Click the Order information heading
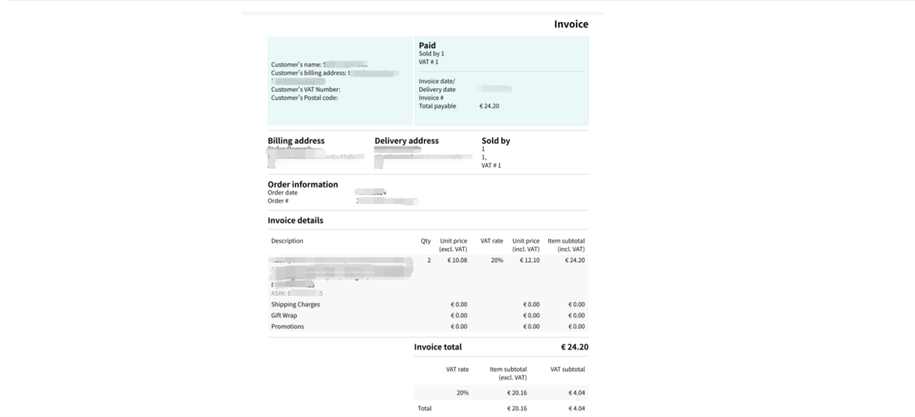 (x=303, y=184)
